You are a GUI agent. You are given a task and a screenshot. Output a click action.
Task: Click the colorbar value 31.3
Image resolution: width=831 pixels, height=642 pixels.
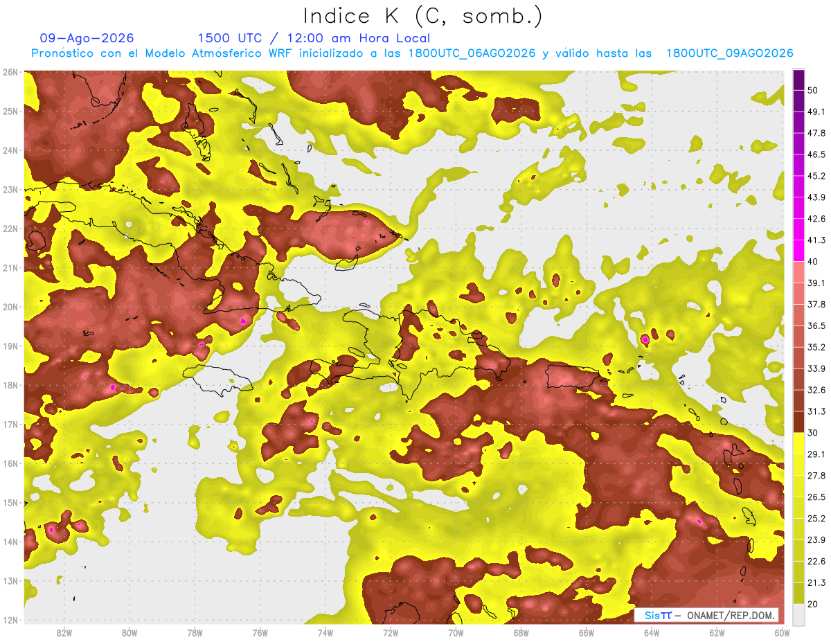(x=816, y=411)
